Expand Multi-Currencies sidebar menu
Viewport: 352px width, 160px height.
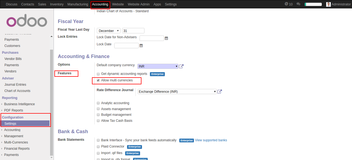(x=16, y=142)
